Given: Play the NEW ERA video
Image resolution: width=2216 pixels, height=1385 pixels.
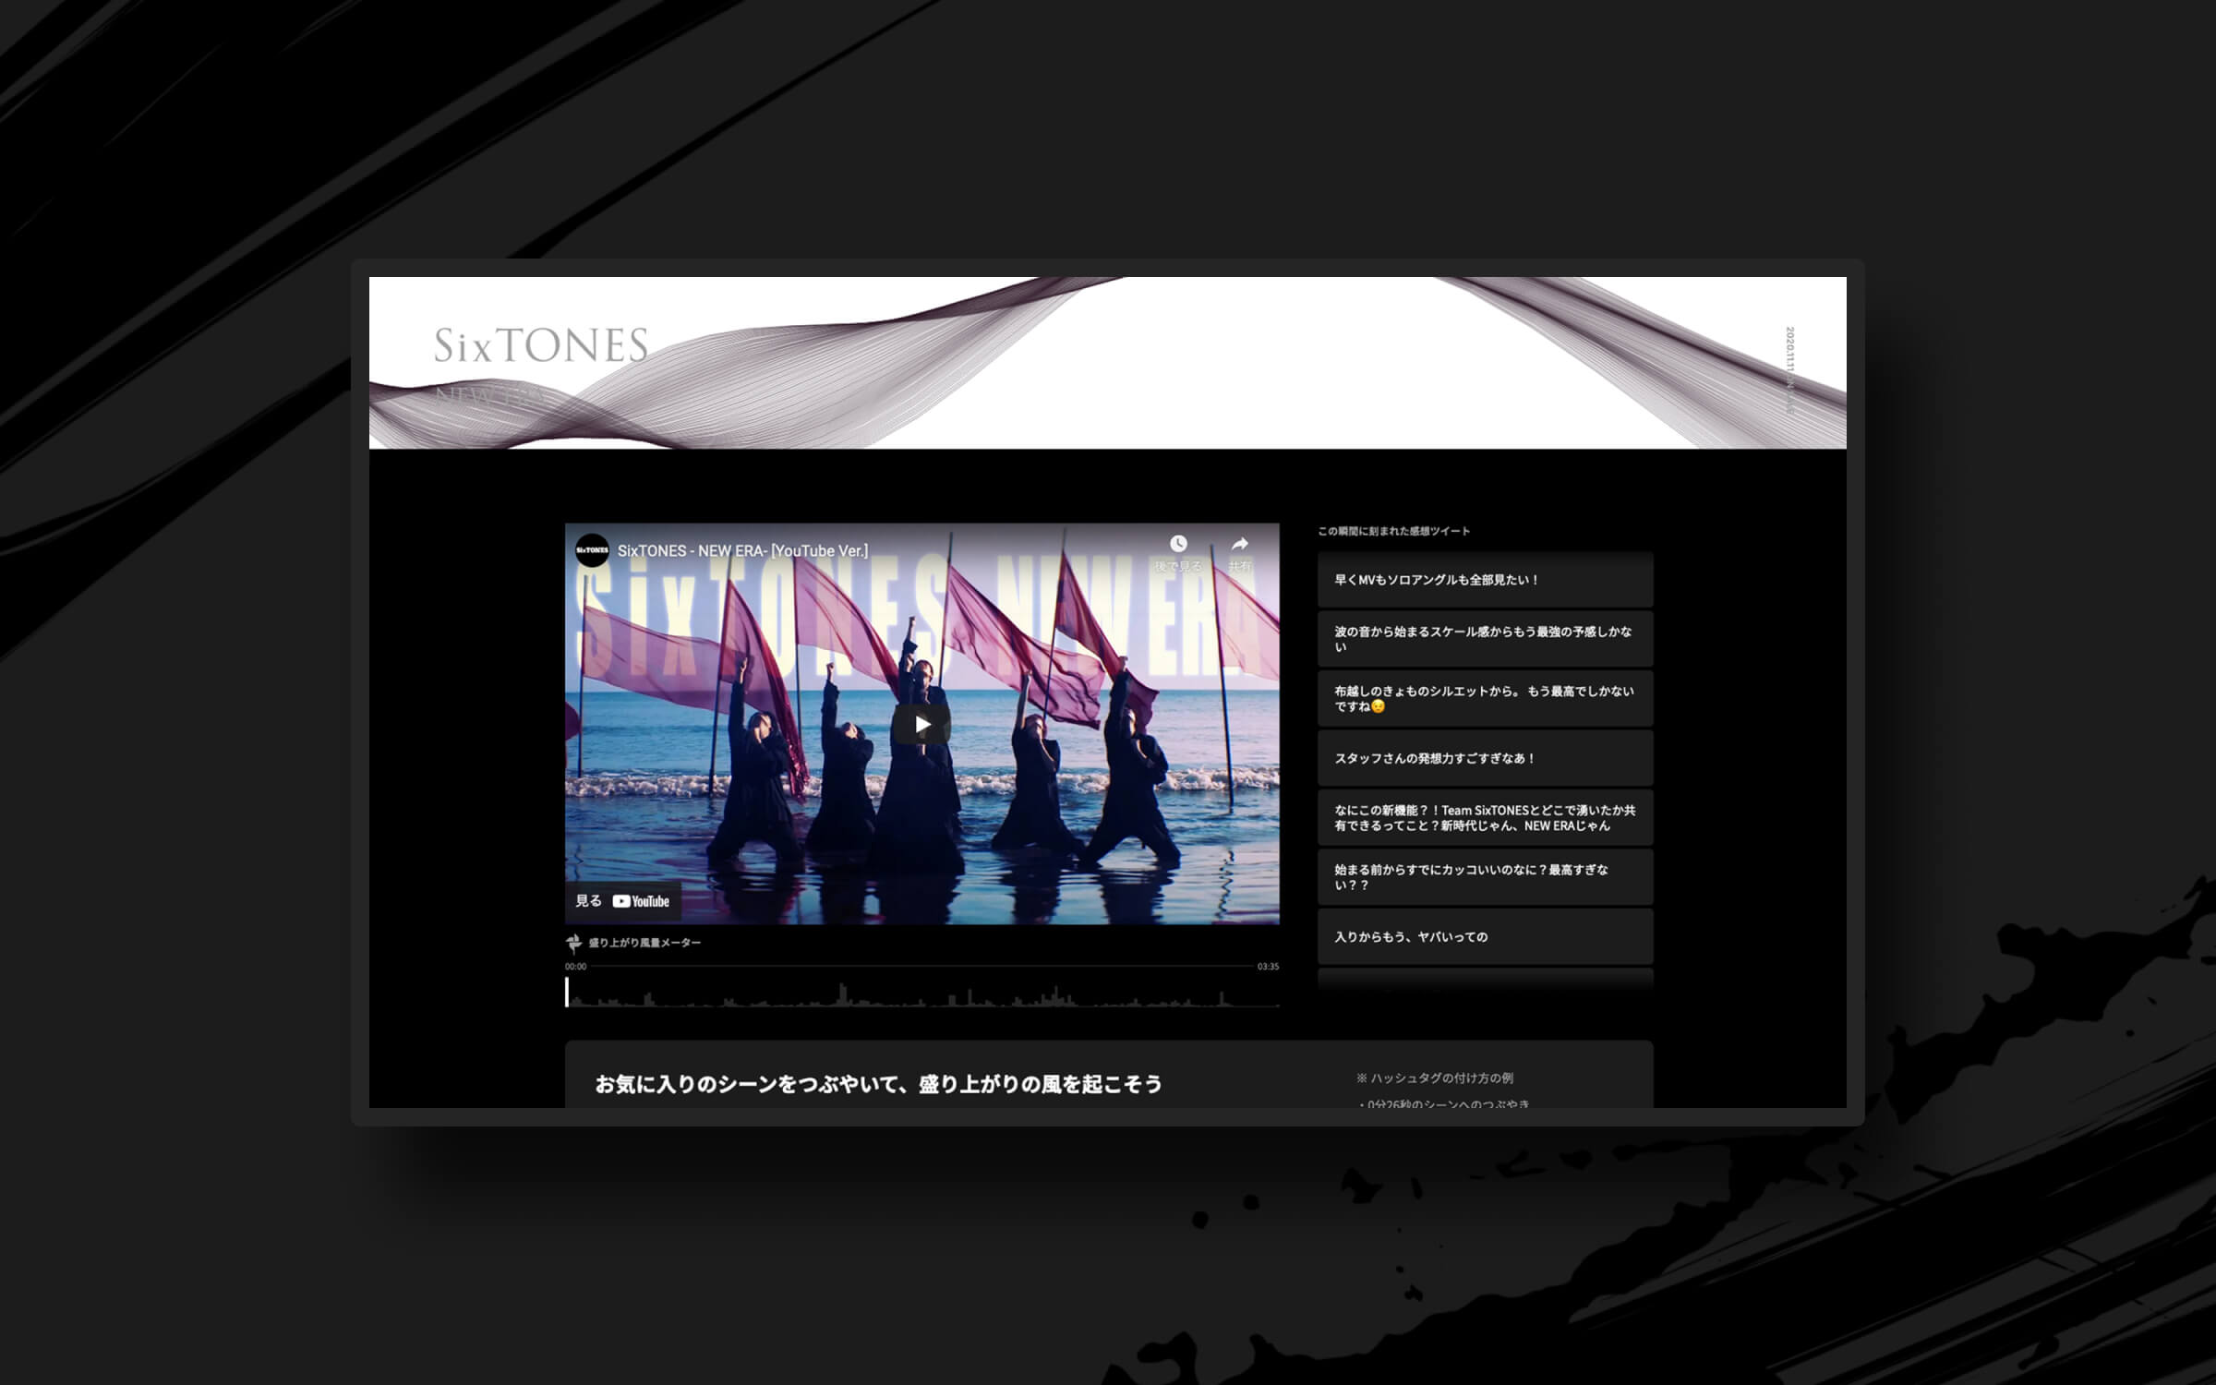Looking at the screenshot, I should point(921,725).
